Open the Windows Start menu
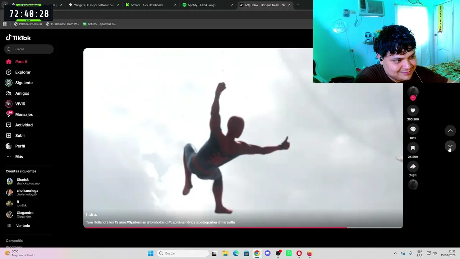The width and height of the screenshot is (460, 259). click(151, 253)
